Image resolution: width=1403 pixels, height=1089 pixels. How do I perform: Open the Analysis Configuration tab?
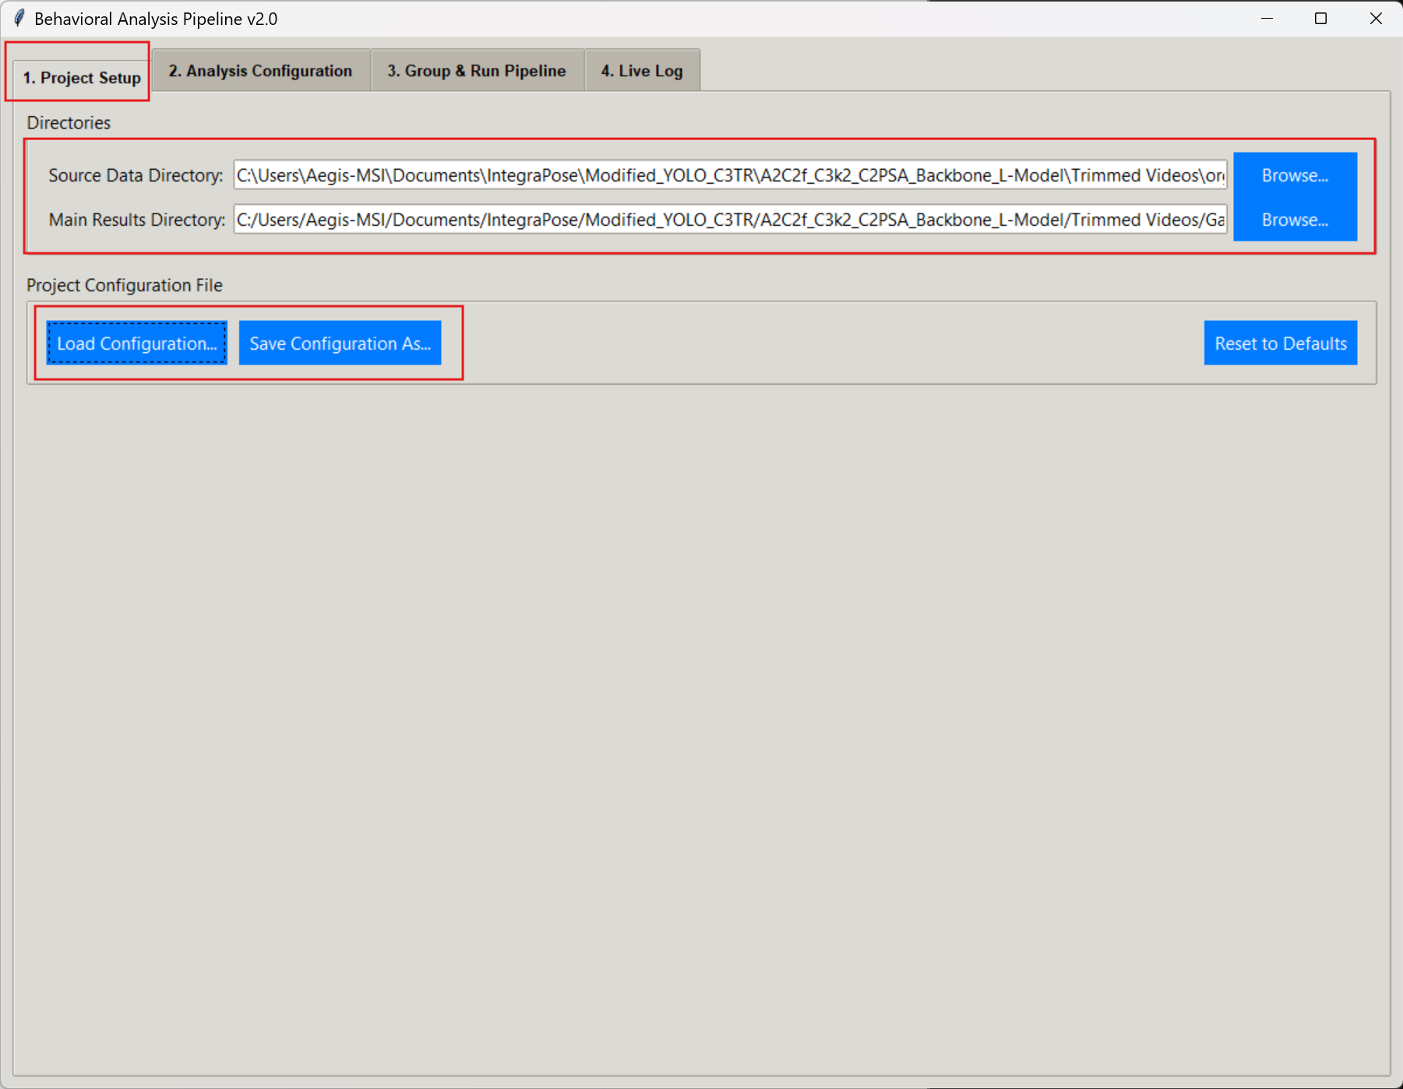pos(260,71)
